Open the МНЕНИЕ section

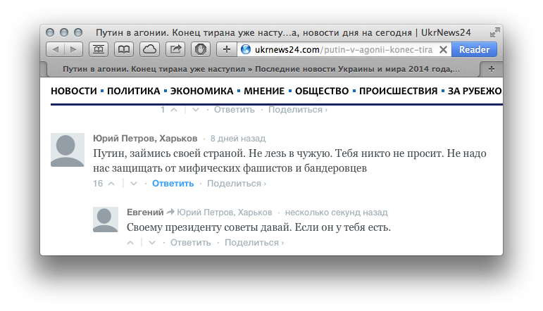point(264,91)
